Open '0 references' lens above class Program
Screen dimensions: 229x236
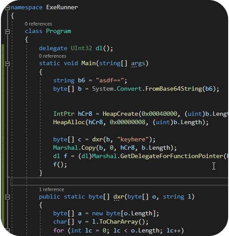39,24
